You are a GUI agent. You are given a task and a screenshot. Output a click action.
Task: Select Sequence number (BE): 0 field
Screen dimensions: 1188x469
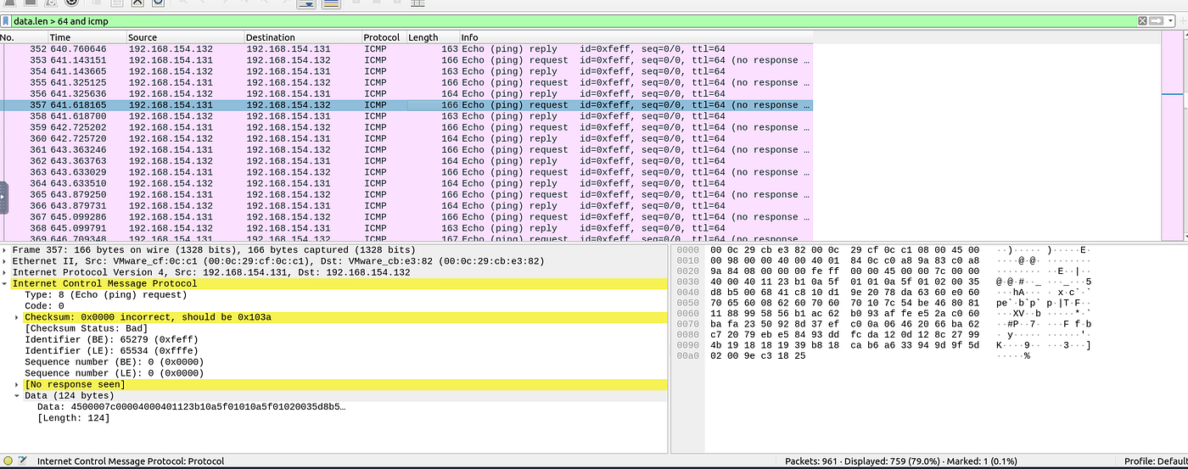115,362
